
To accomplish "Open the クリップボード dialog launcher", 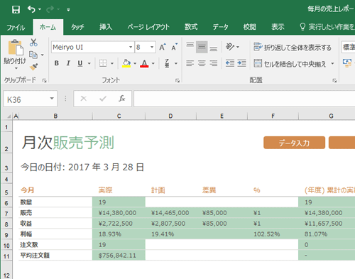I will point(44,81).
